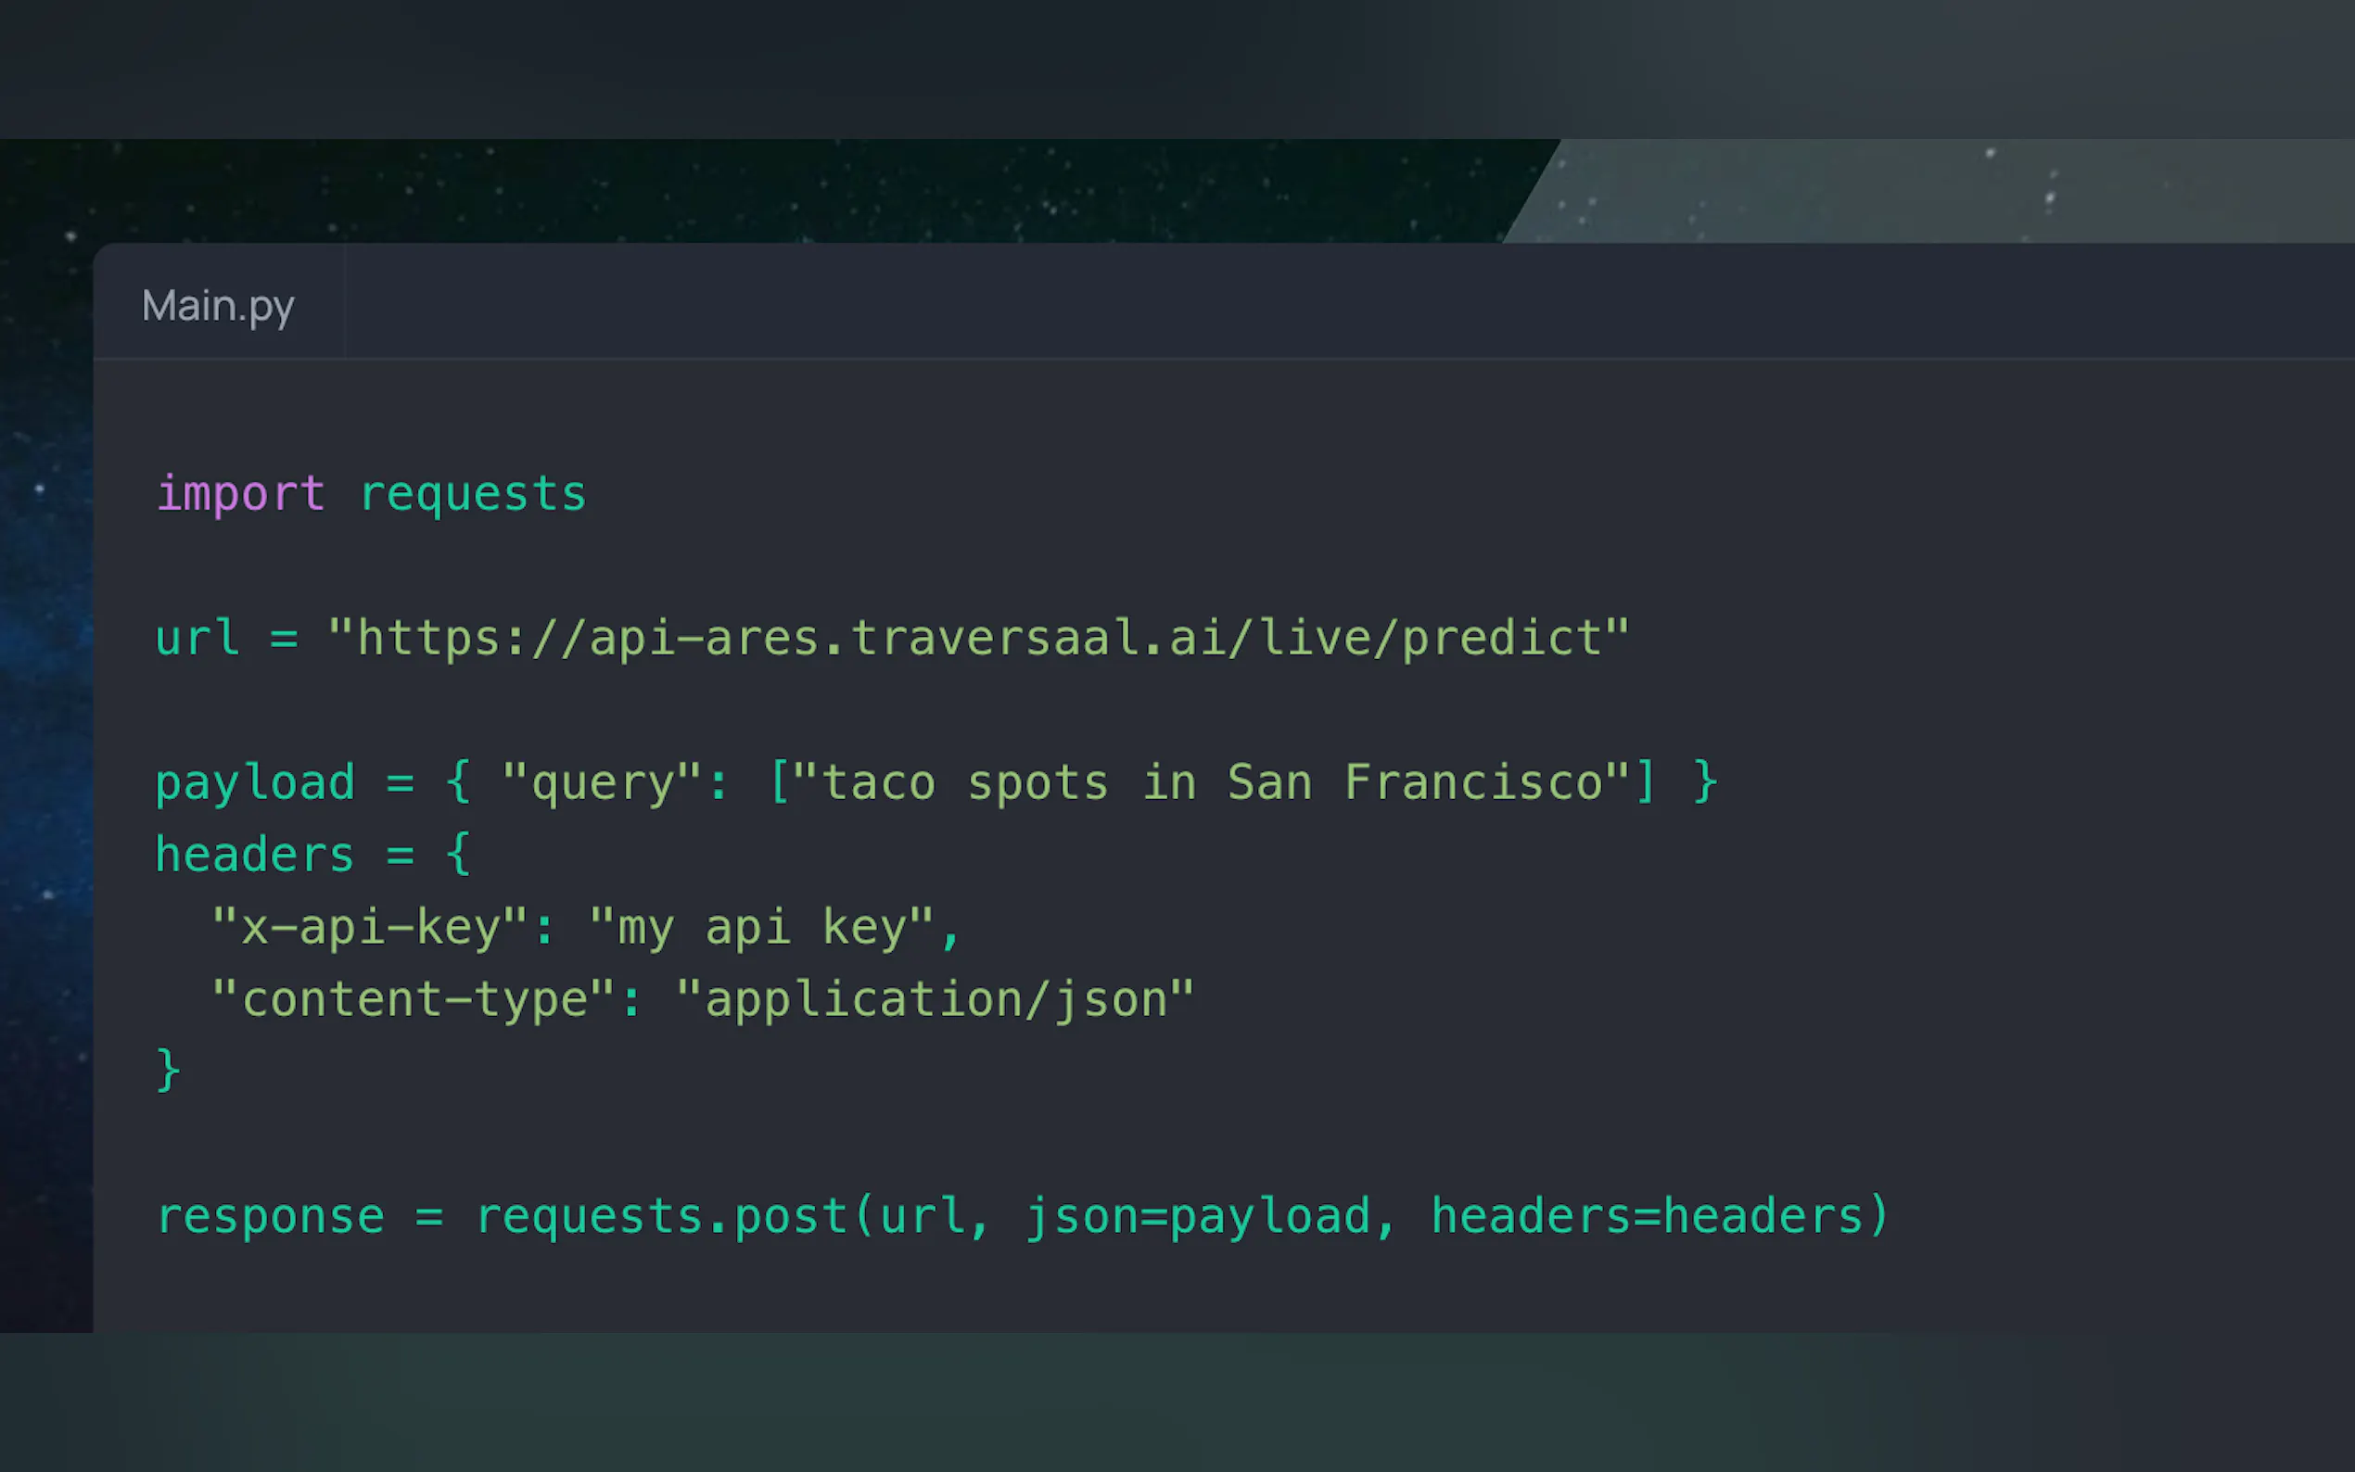Click the purple import keyword
2355x1472 pixels.
[x=240, y=493]
